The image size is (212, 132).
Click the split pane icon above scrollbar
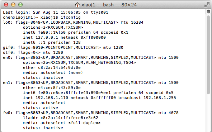pos(208,11)
